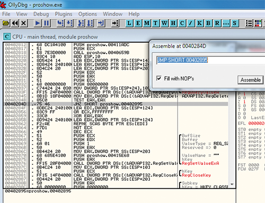The image size is (265, 203).
Task: Click the RegCloseKey comment
Action: 196,175
